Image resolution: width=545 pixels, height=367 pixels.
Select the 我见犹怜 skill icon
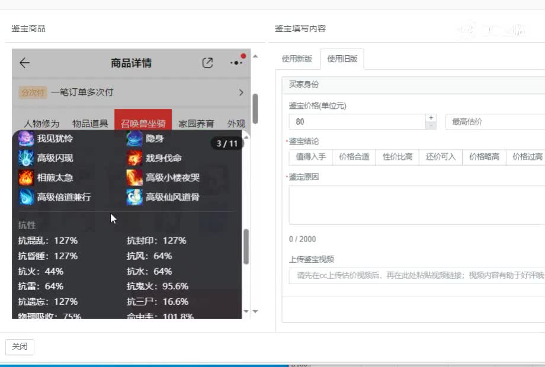click(26, 139)
